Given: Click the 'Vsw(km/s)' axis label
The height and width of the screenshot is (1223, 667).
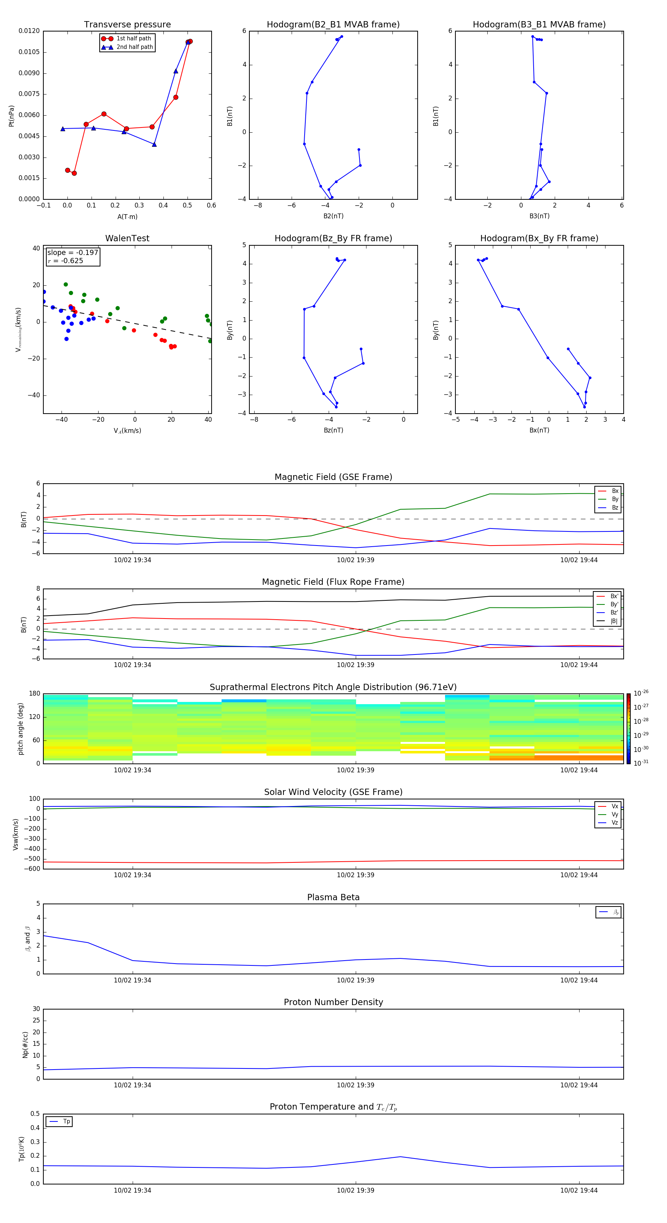Looking at the screenshot, I should (x=16, y=834).
